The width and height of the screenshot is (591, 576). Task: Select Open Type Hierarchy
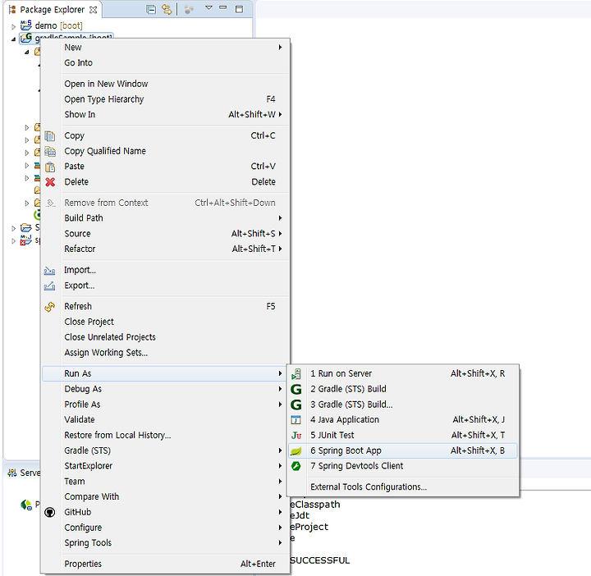165,99
